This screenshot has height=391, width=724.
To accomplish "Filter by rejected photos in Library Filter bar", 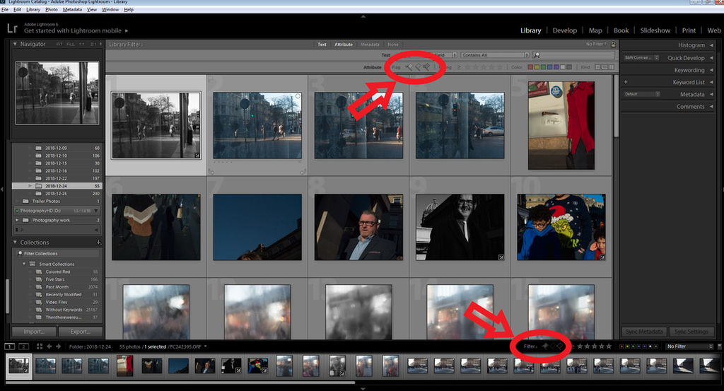I will [426, 67].
